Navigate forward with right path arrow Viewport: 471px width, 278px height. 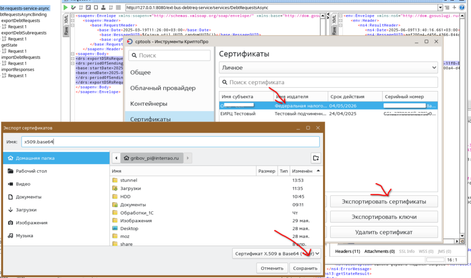coord(188,158)
